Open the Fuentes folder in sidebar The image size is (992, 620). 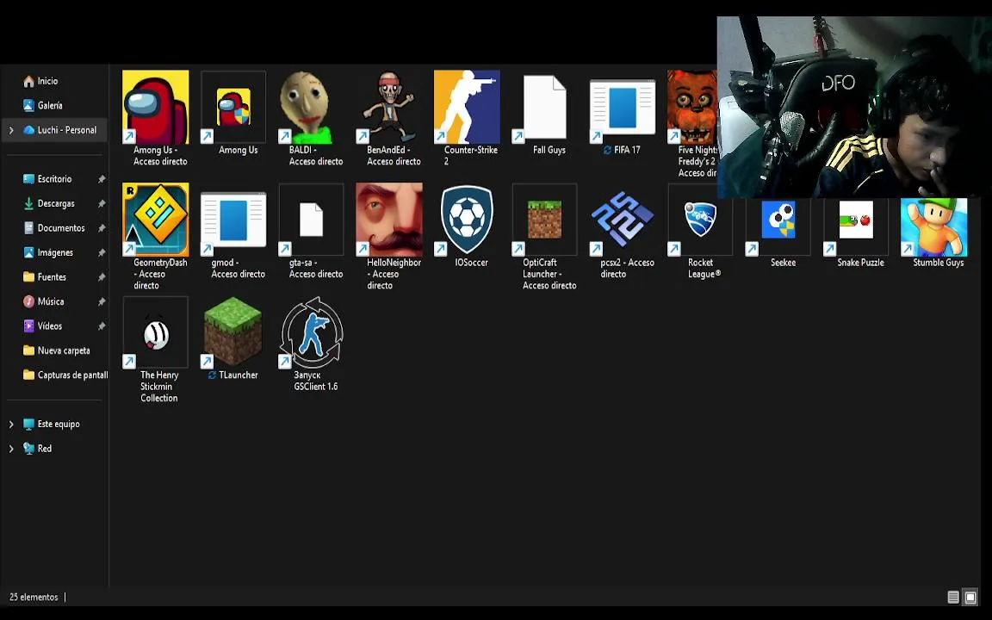pos(52,277)
